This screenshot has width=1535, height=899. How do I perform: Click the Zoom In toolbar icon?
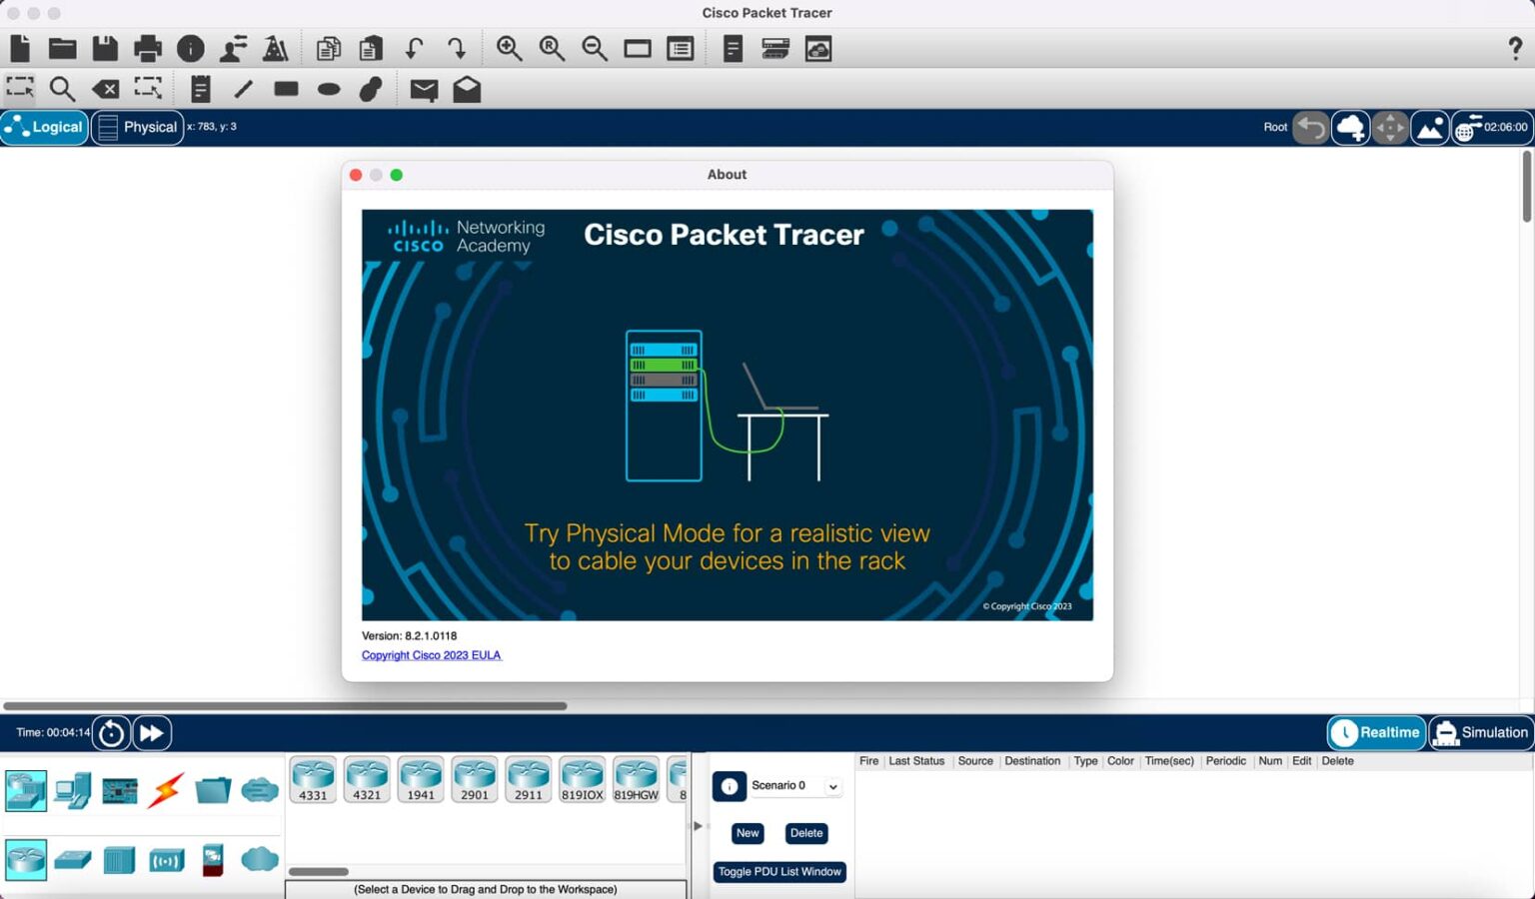509,48
